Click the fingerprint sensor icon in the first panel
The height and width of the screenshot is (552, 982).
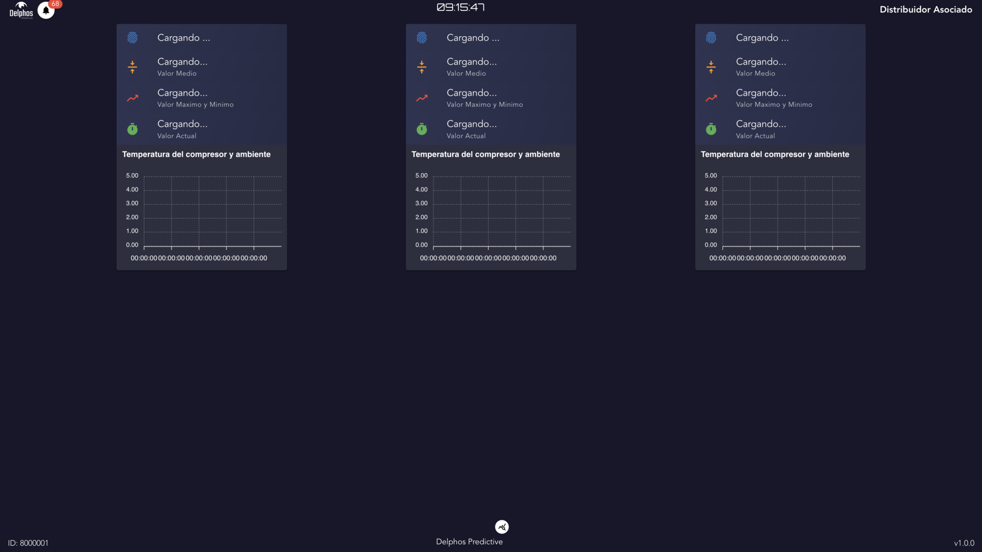[132, 37]
